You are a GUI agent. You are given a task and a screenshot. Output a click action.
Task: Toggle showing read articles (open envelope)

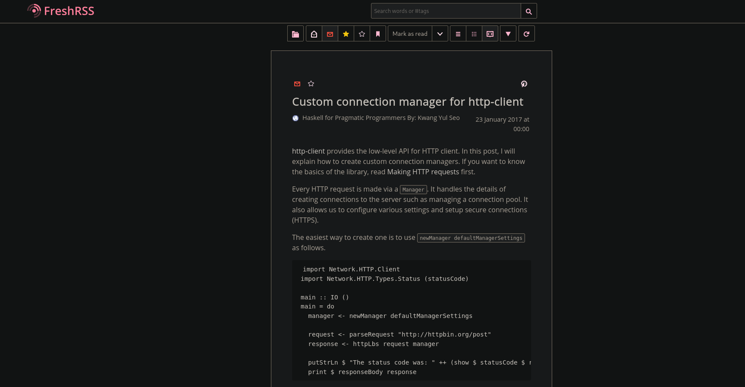[x=314, y=34]
